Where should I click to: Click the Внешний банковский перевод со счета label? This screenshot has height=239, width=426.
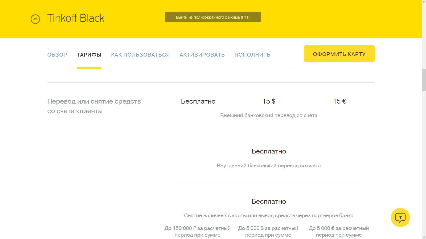[269, 116]
